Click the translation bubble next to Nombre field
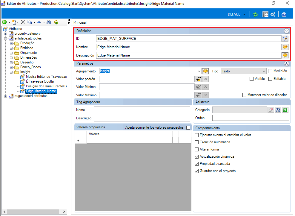Image resolution: width=295 pixels, height=216 pixels. tap(285, 47)
